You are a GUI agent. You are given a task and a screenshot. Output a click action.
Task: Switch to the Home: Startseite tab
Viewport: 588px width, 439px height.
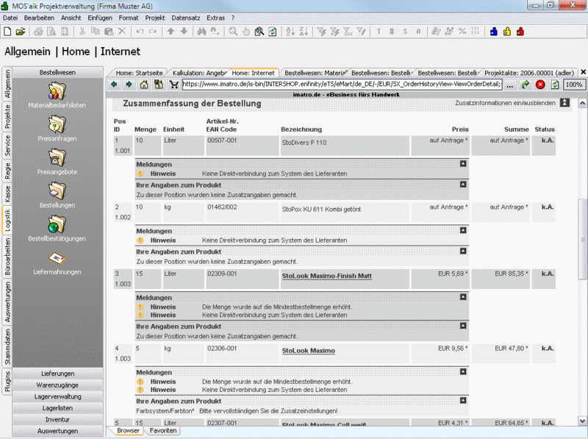139,73
